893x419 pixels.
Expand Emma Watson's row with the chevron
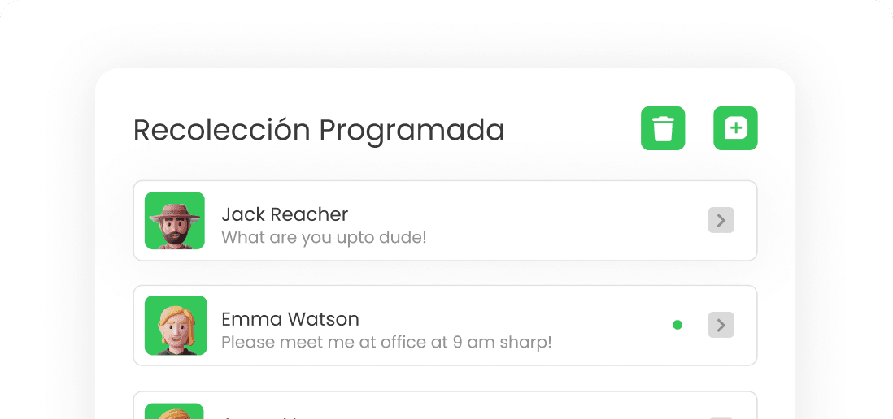[721, 325]
